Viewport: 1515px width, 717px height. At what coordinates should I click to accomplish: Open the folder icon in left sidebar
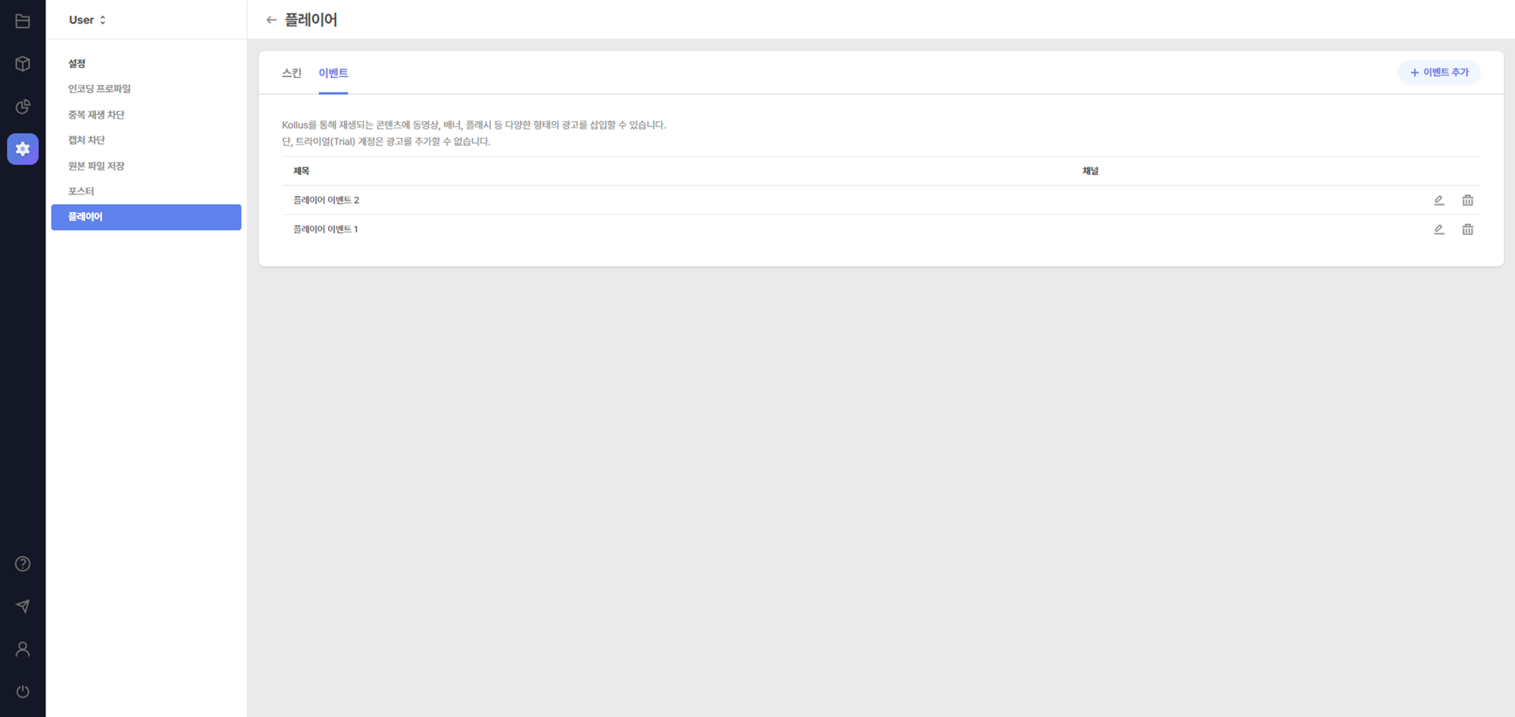click(x=23, y=21)
